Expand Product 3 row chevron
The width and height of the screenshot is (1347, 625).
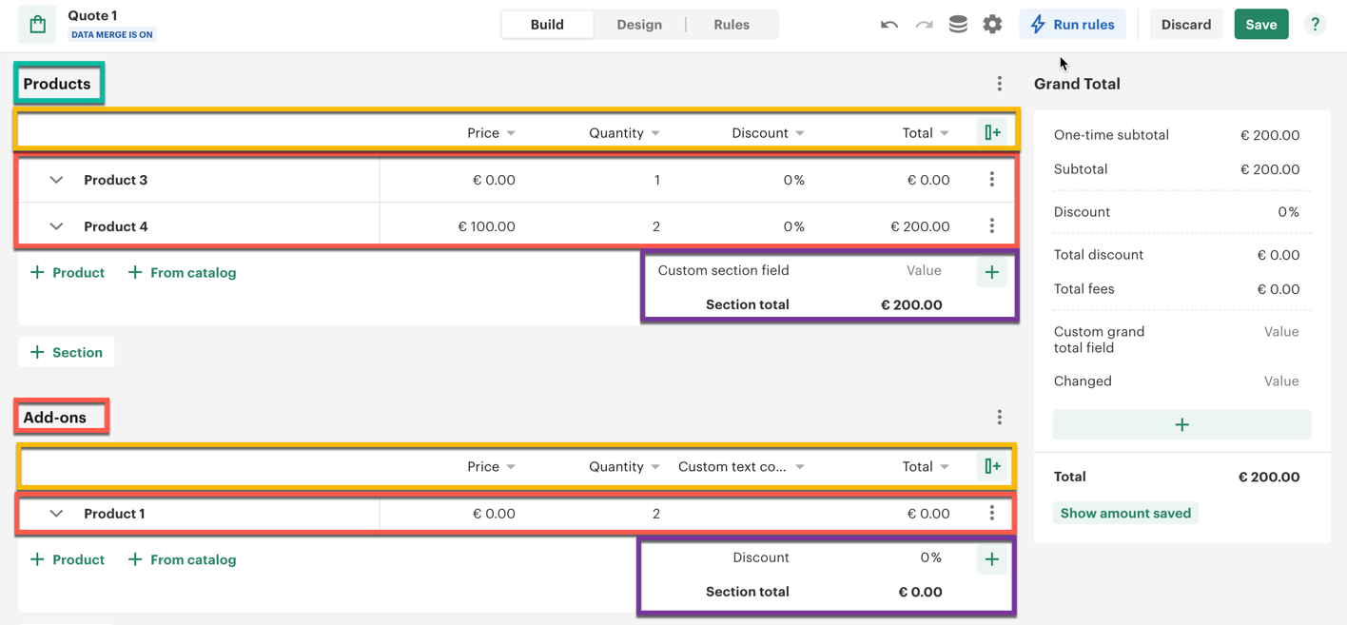[x=56, y=180]
